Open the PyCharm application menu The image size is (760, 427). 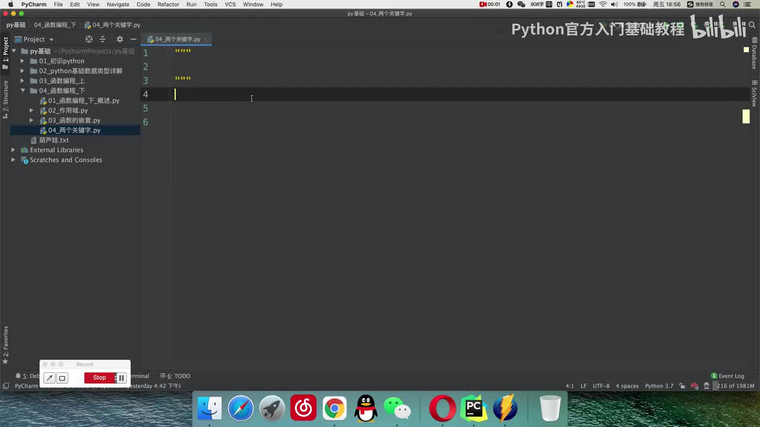pyautogui.click(x=34, y=4)
